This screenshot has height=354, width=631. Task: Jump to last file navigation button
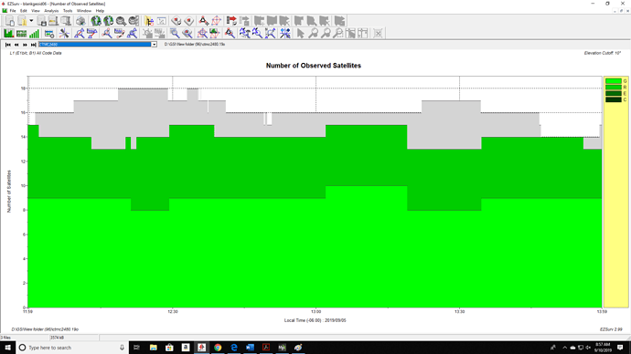(34, 45)
